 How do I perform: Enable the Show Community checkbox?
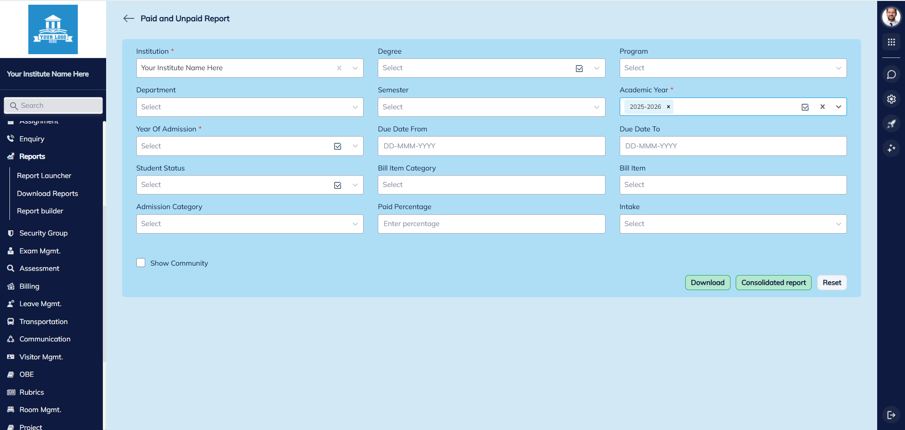(x=141, y=263)
